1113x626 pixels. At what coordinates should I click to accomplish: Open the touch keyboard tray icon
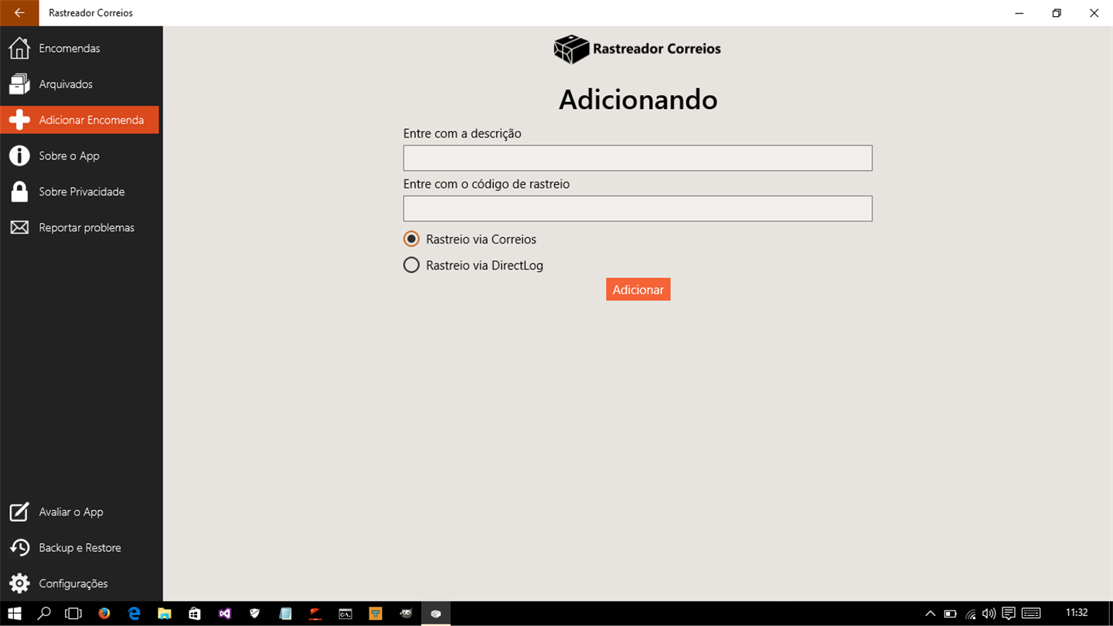pyautogui.click(x=1030, y=614)
